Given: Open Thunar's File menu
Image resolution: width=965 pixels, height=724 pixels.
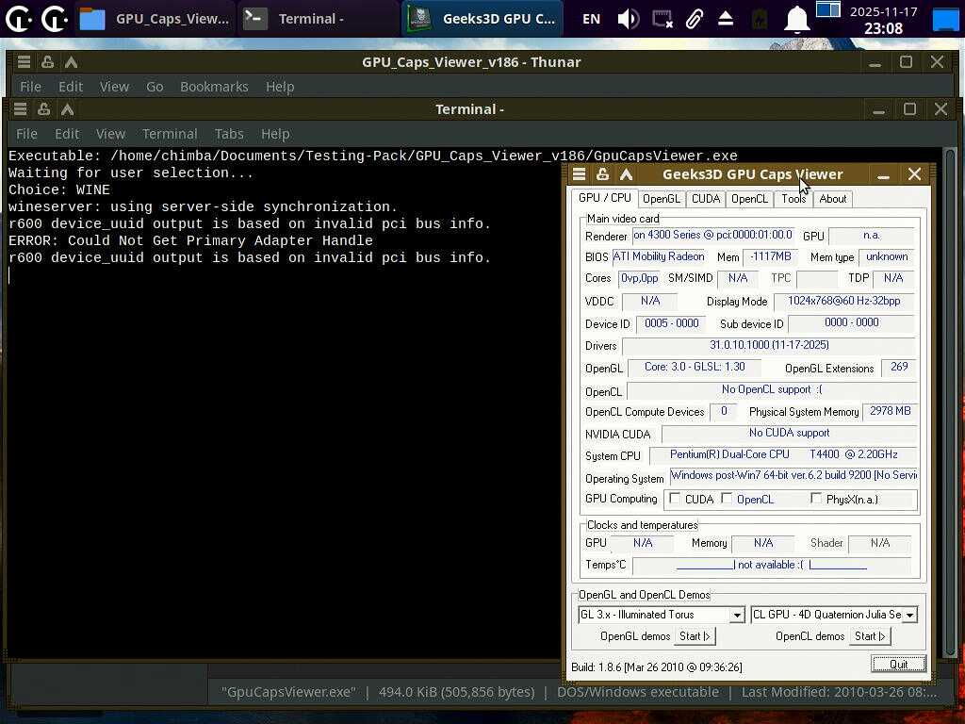Looking at the screenshot, I should click(30, 86).
